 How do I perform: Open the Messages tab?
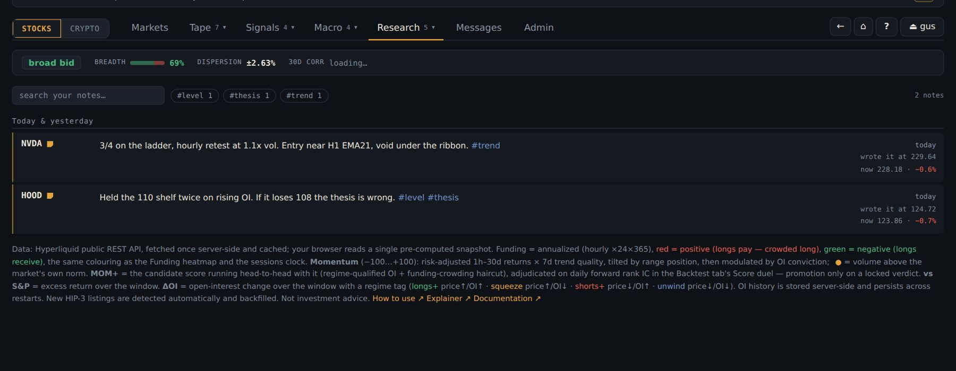click(x=479, y=28)
